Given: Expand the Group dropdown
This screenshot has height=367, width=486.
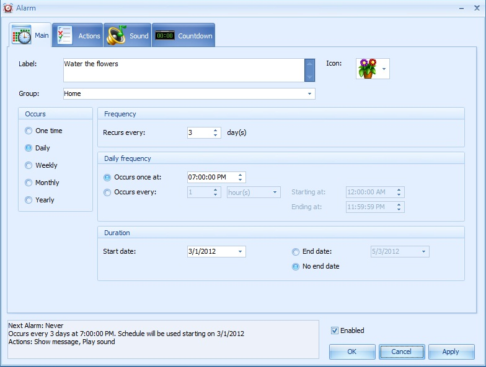Looking at the screenshot, I should coord(309,94).
